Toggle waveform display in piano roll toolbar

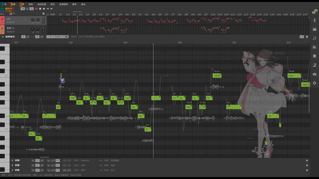pyautogui.click(x=57, y=37)
